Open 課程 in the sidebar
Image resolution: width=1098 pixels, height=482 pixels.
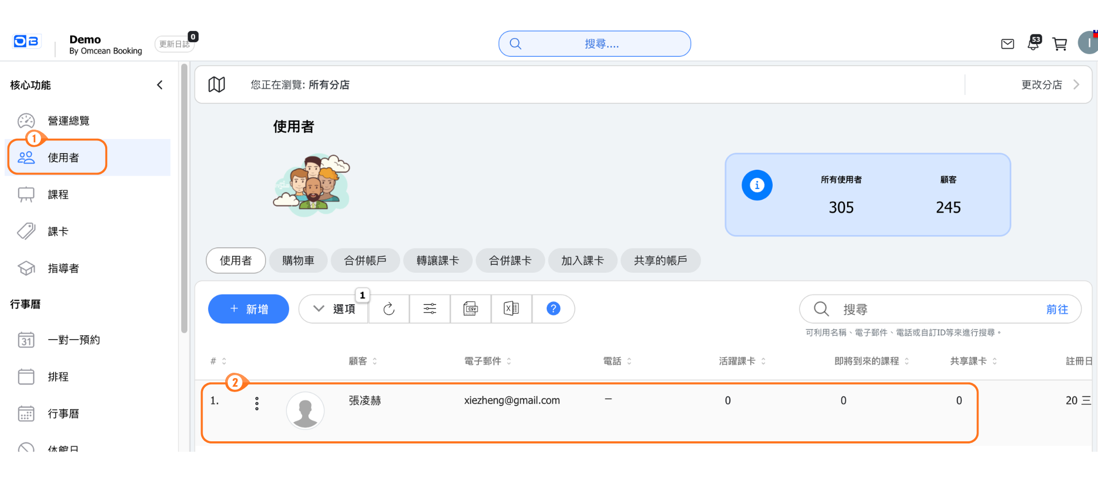(58, 195)
